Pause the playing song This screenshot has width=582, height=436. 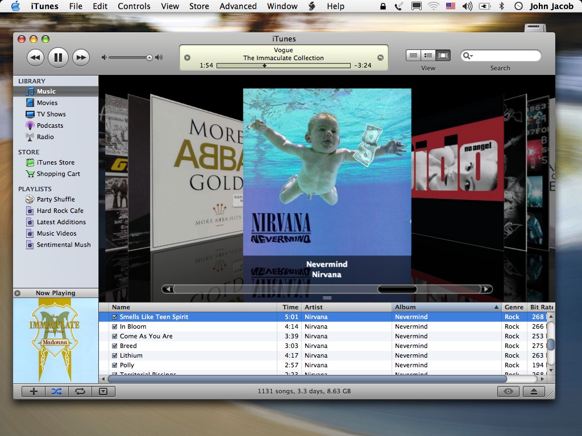click(58, 57)
